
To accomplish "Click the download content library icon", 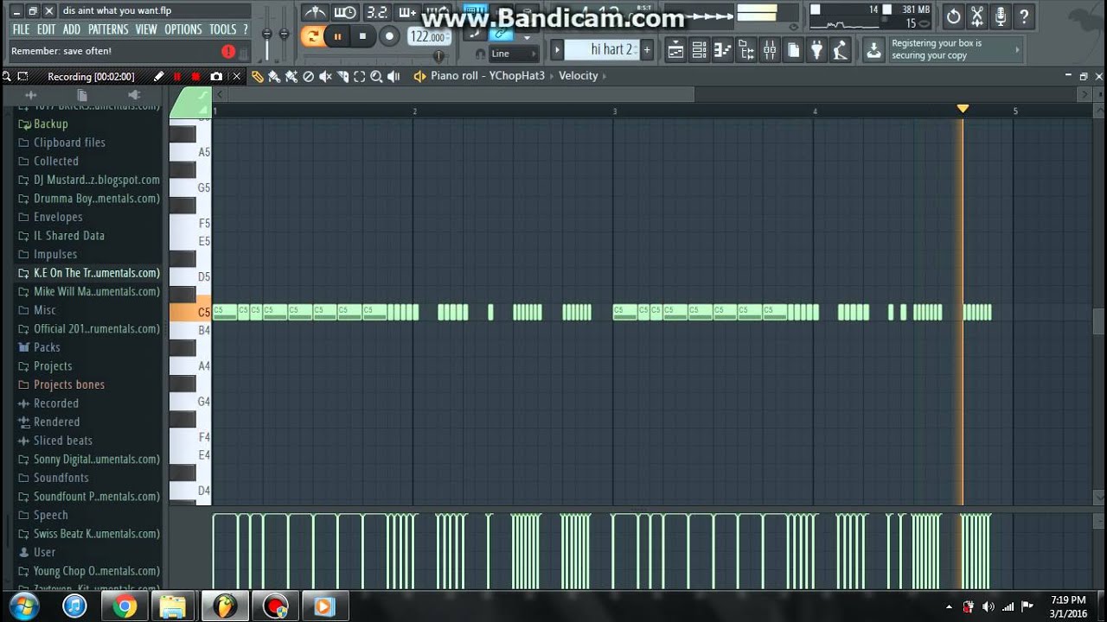I will pyautogui.click(x=874, y=50).
